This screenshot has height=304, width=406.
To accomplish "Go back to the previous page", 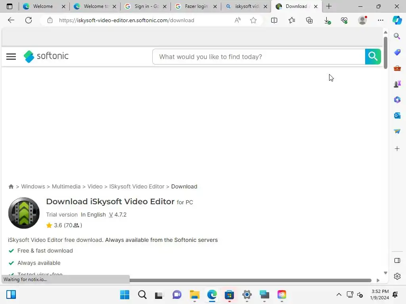I will click(x=11, y=20).
